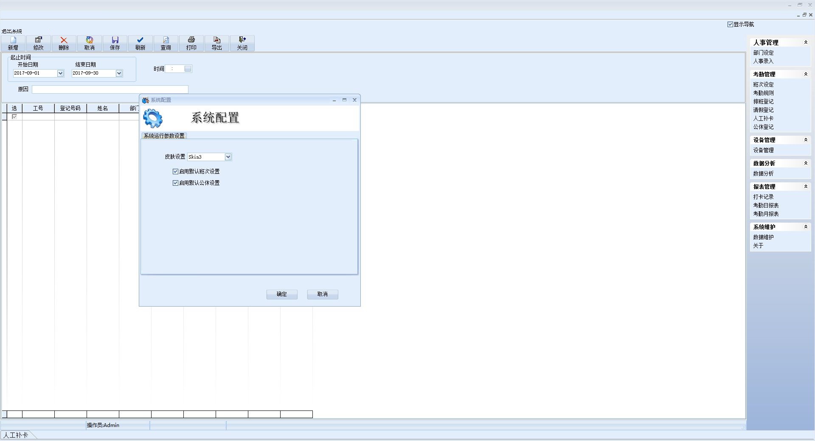The width and height of the screenshot is (815, 441).
Task: Click the 取消 (Cancel) toolbar icon
Action: pyautogui.click(x=90, y=43)
